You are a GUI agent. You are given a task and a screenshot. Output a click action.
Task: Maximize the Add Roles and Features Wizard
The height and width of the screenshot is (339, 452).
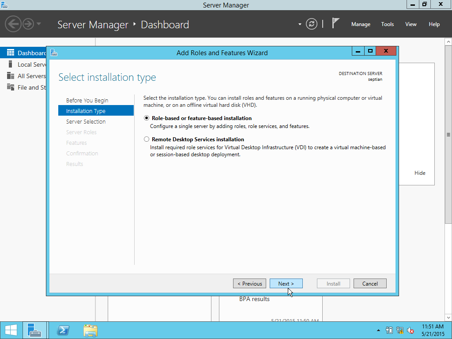pyautogui.click(x=370, y=51)
